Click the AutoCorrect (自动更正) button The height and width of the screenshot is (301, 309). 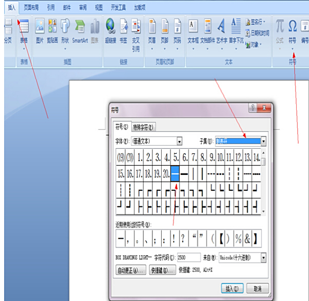131,270
